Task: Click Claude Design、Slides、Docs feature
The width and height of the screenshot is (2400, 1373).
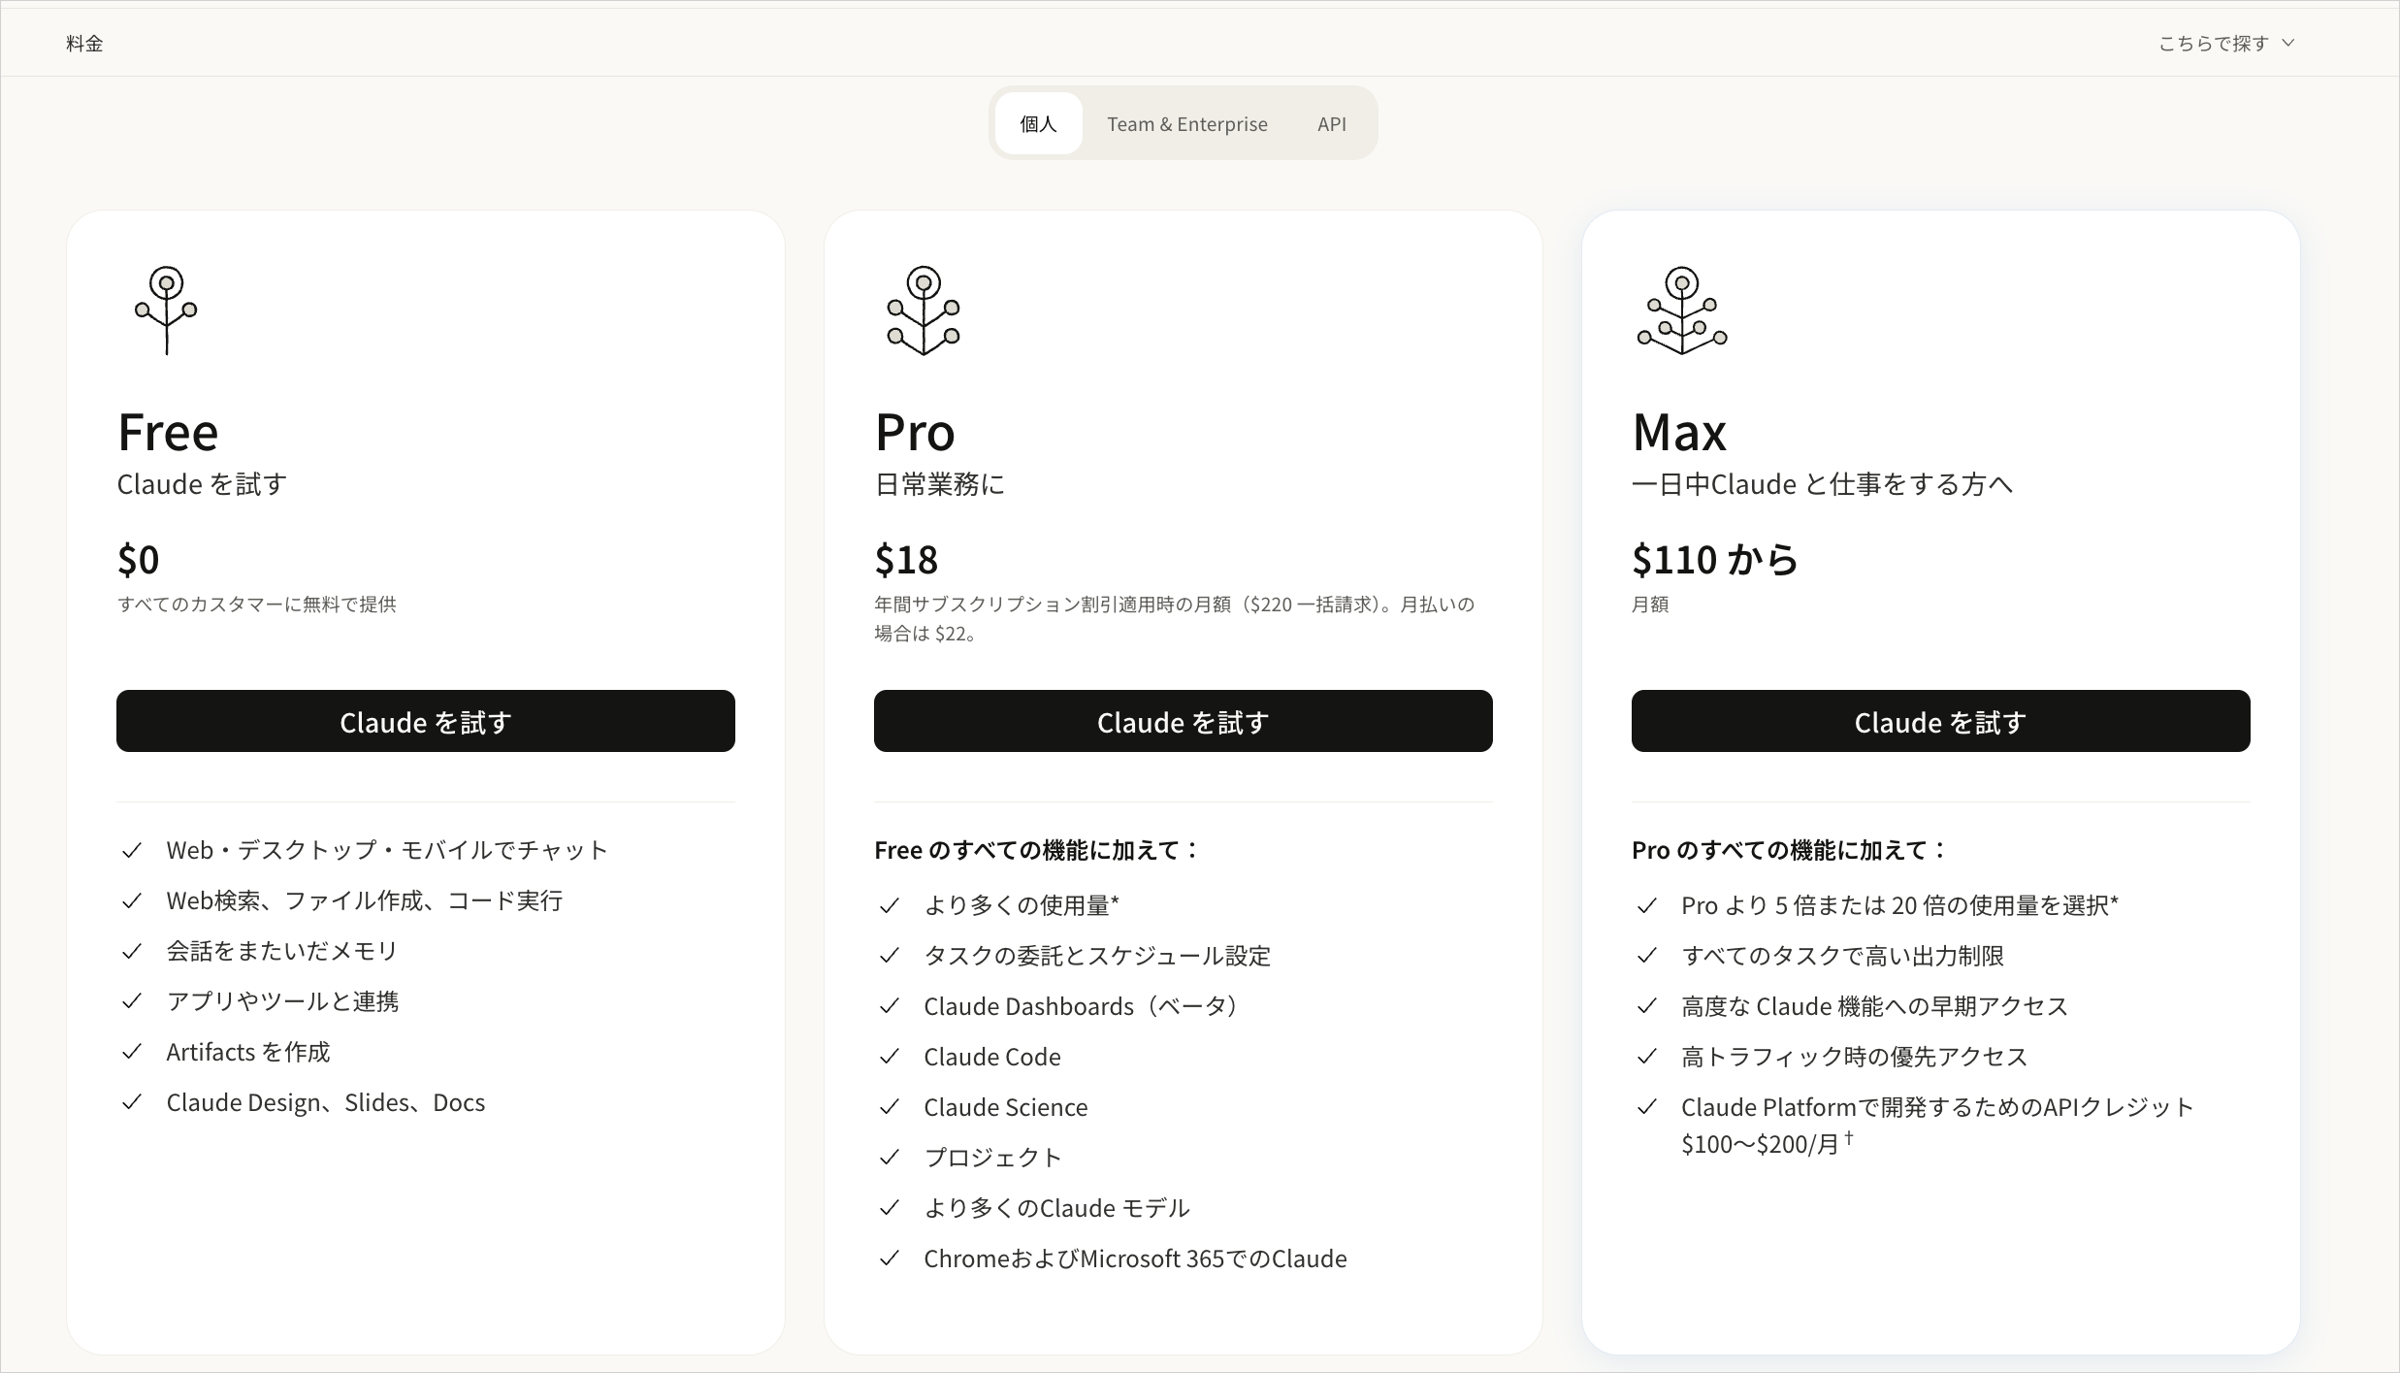Action: 326,1102
